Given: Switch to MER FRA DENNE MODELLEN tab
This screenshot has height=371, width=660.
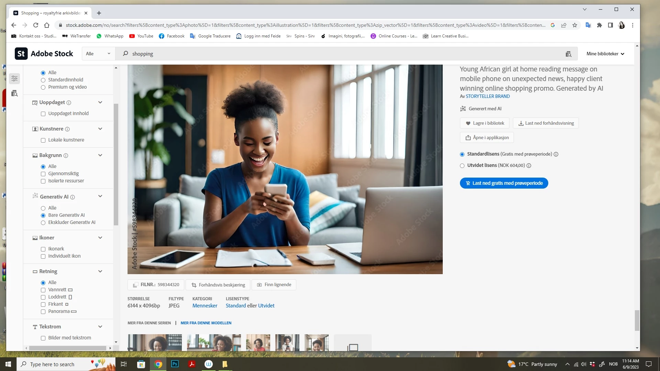Looking at the screenshot, I should [x=206, y=323].
